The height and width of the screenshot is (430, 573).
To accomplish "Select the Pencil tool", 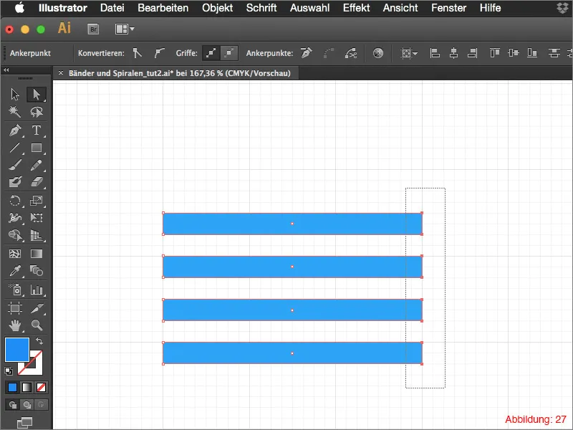I will point(37,166).
